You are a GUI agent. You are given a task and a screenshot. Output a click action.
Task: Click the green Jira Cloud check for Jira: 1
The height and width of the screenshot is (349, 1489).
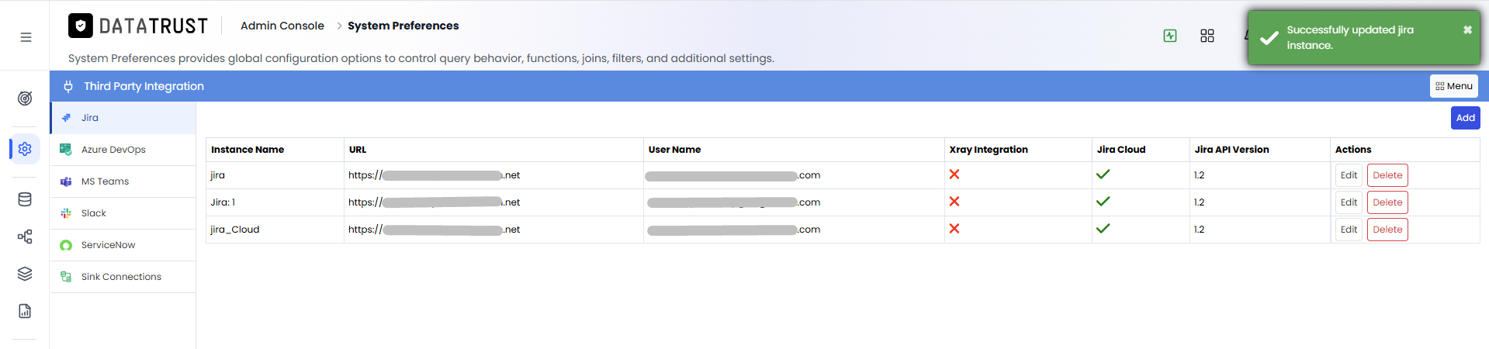[x=1103, y=202]
